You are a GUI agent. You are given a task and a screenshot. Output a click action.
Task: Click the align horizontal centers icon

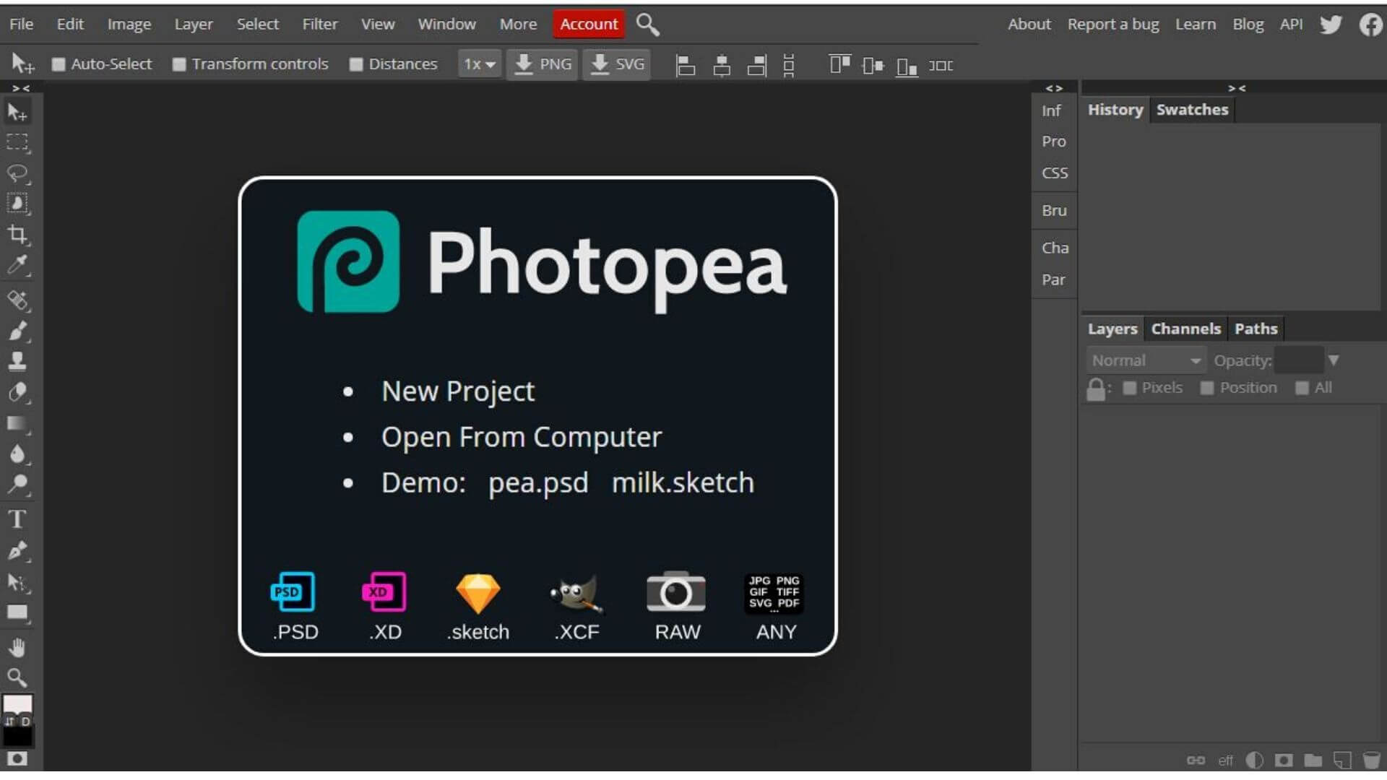(721, 66)
